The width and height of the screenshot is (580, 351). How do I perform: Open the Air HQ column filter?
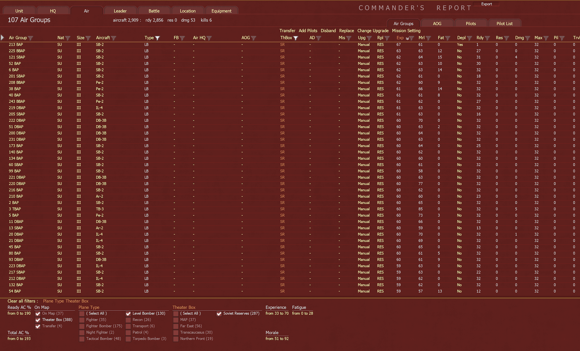(209, 38)
